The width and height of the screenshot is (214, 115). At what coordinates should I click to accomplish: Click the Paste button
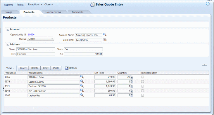(56, 68)
